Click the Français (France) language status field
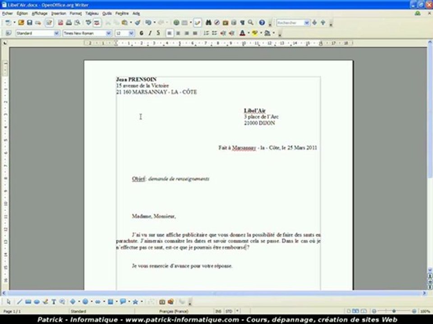The image size is (433, 324). 174,311
